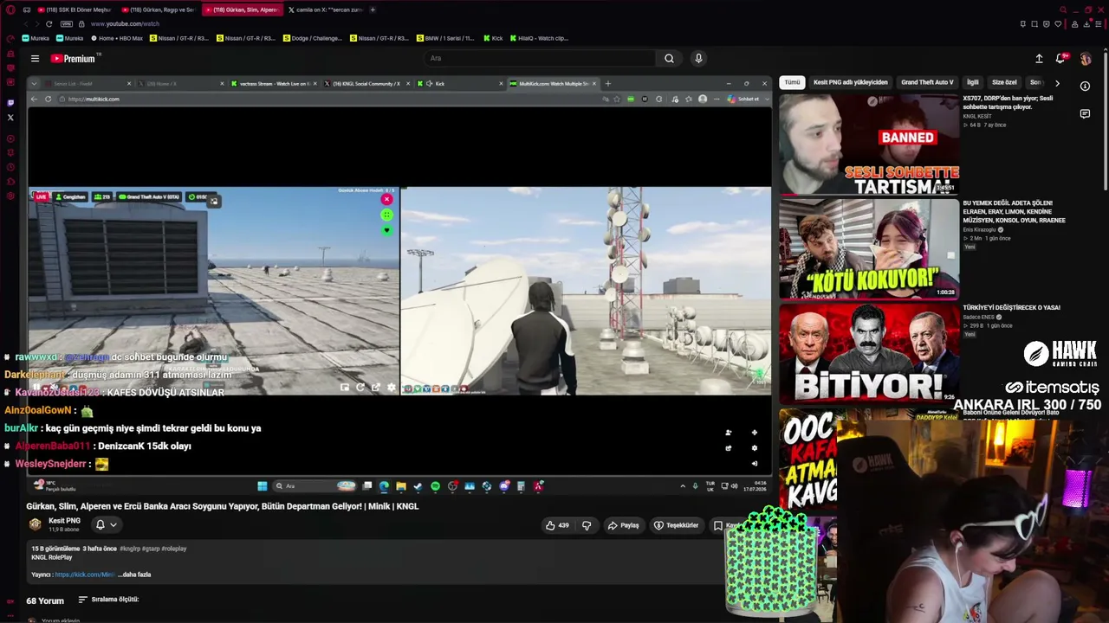Open YouTube notifications bell
This screenshot has height=623, width=1109.
point(1060,59)
